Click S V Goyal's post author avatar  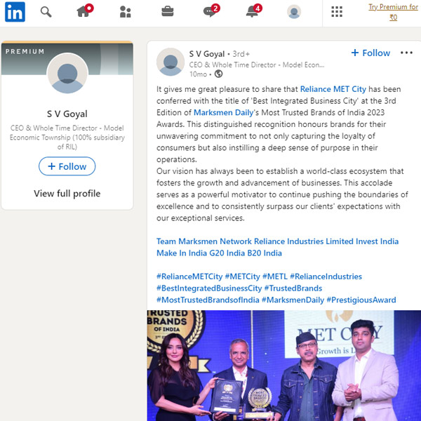tap(171, 62)
